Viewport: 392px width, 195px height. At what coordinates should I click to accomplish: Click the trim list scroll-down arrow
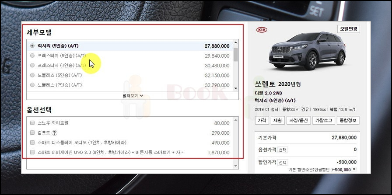point(235,88)
